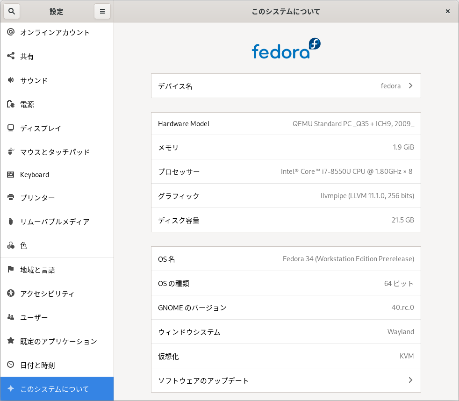
Task: Click the printer icon for プリンター
Action: (x=11, y=198)
